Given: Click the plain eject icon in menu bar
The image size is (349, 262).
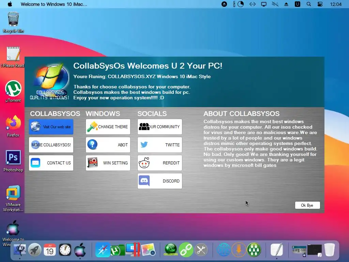Looking at the screenshot, I should click(x=286, y=4).
